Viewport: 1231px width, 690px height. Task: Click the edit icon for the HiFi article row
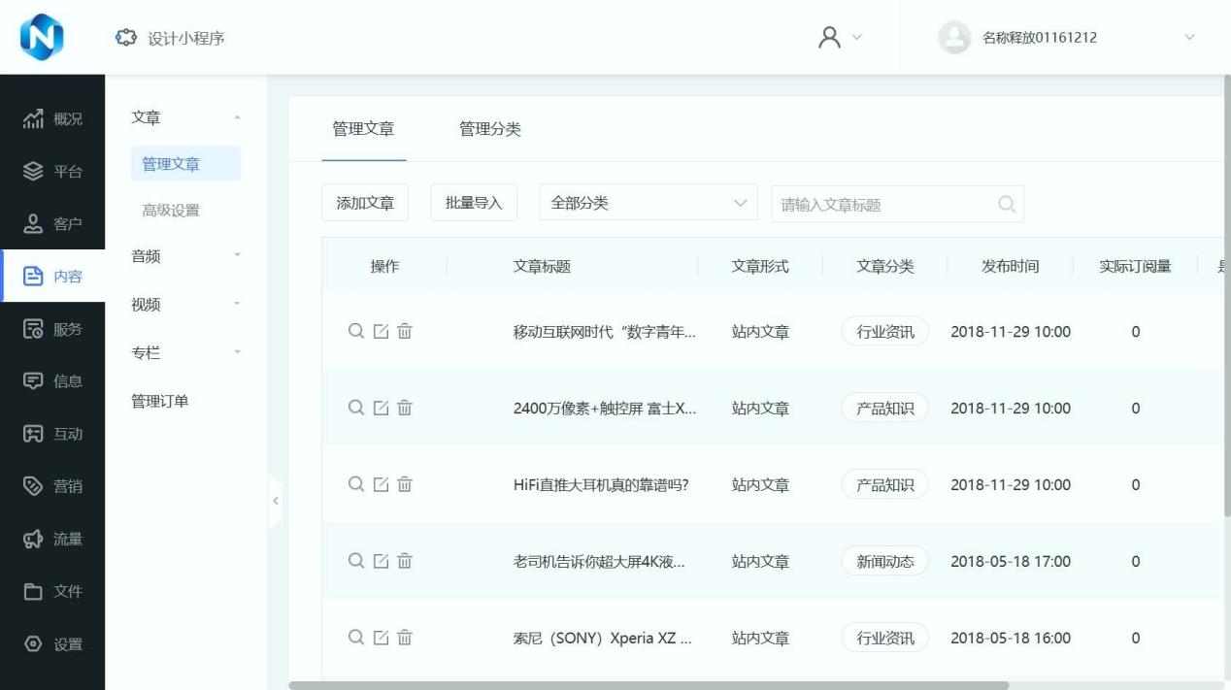click(x=381, y=484)
